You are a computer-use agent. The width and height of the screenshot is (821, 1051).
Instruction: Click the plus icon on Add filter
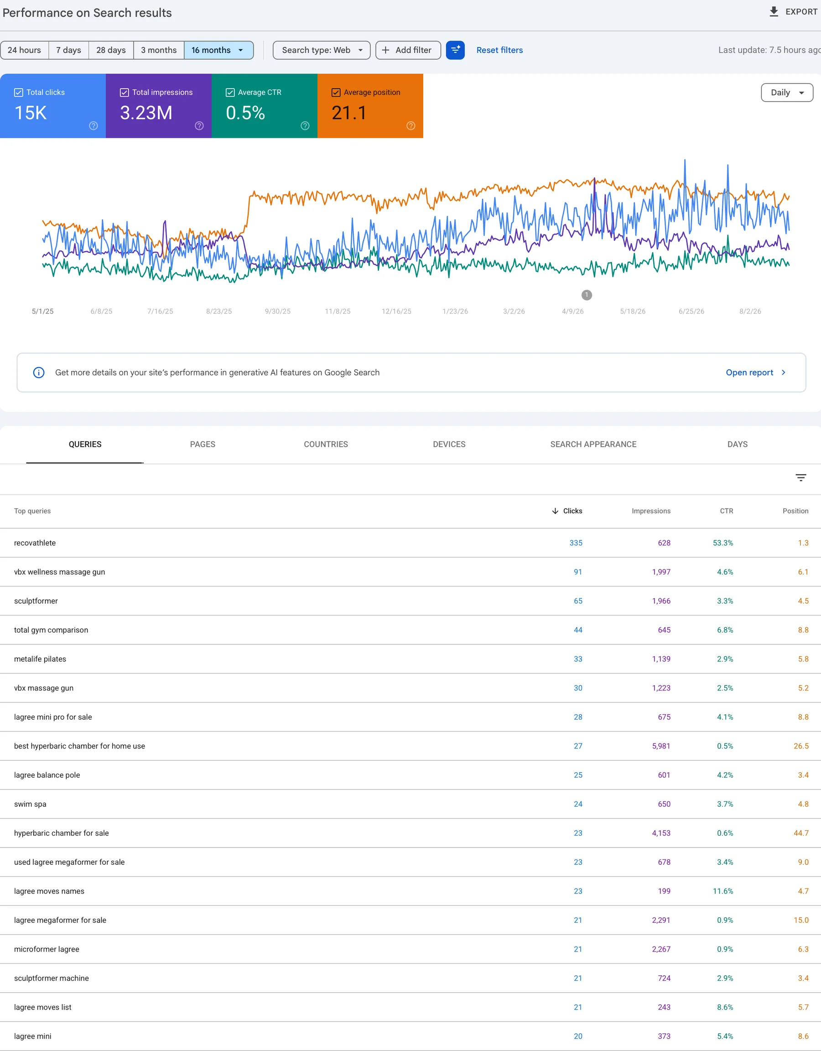[x=385, y=50]
